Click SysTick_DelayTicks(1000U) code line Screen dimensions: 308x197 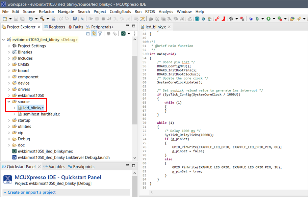pos(189,135)
